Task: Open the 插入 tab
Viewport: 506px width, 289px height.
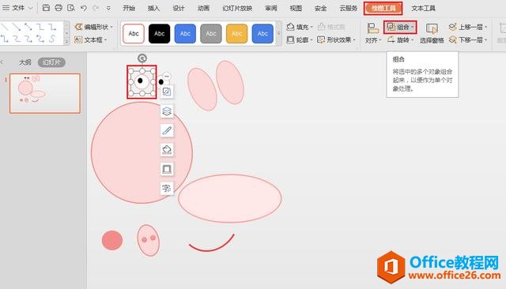Action: click(153, 8)
